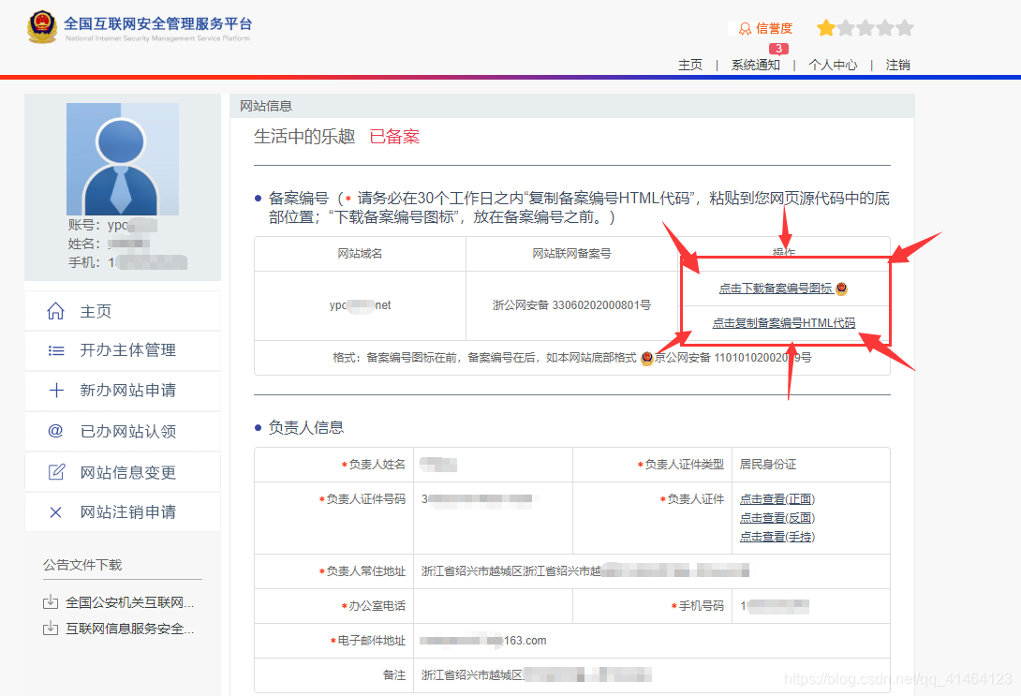
Task: Click download icon beside 互联网信息服务安全 file
Action: click(51, 629)
